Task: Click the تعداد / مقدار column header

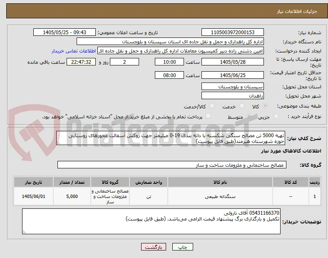Action: click(x=72, y=182)
